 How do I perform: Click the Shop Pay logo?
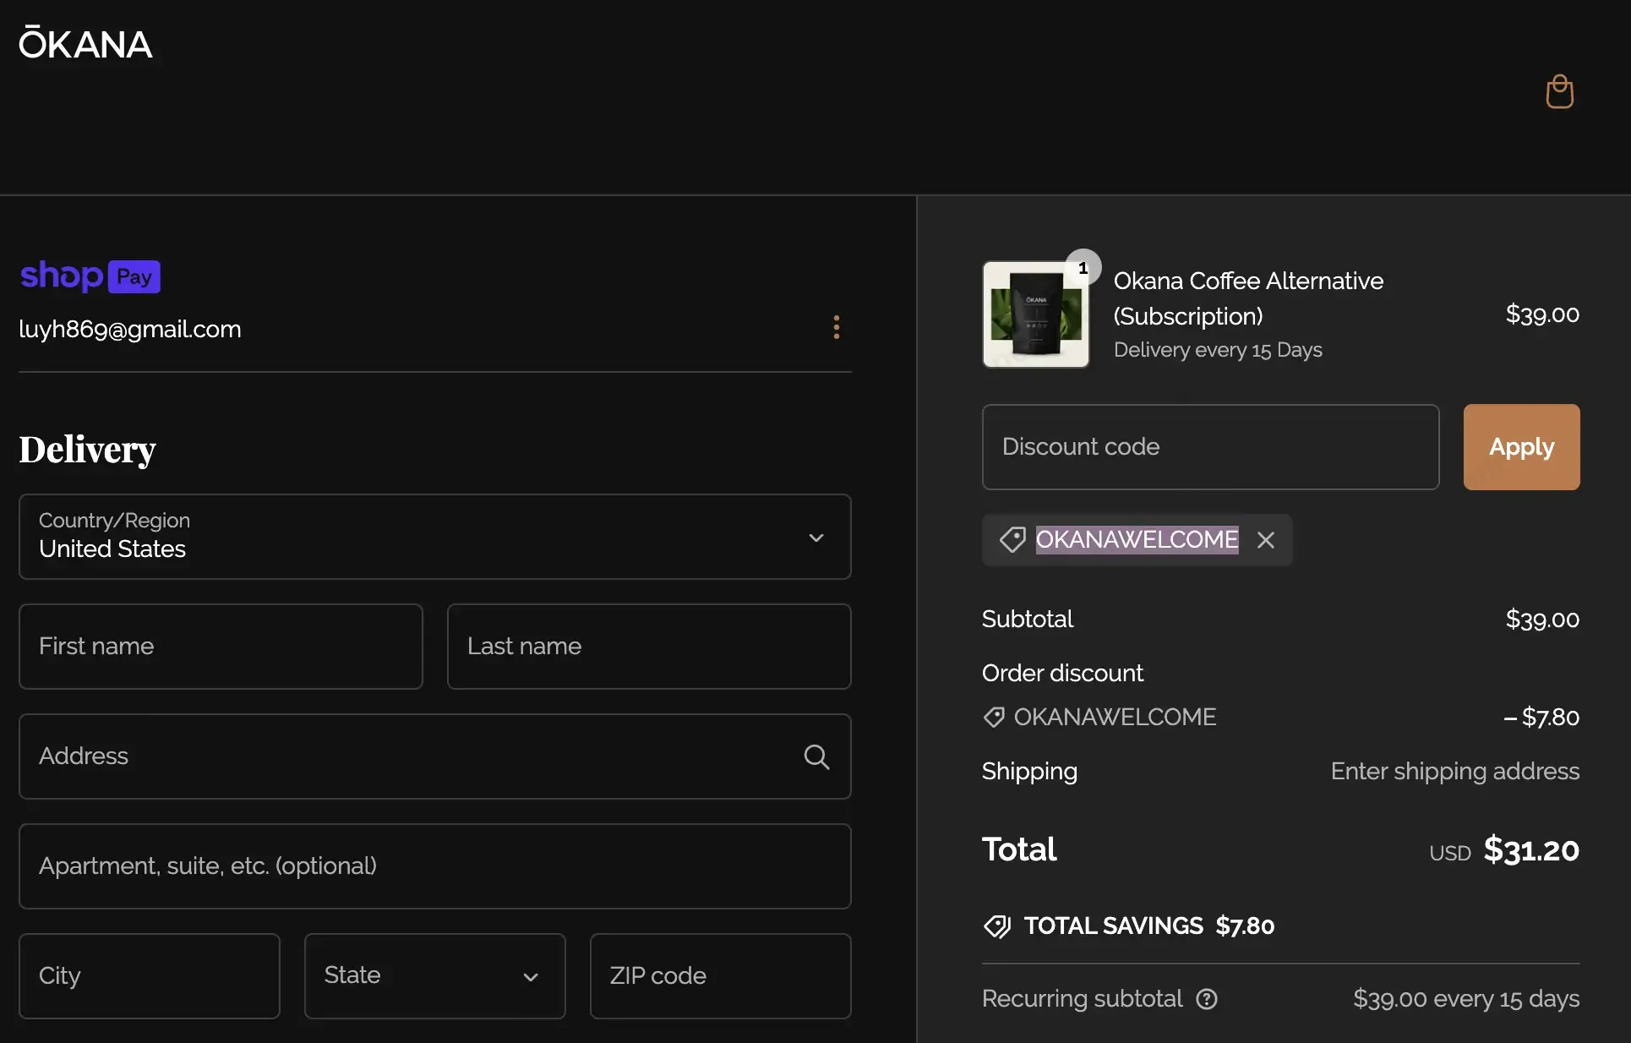coord(90,276)
